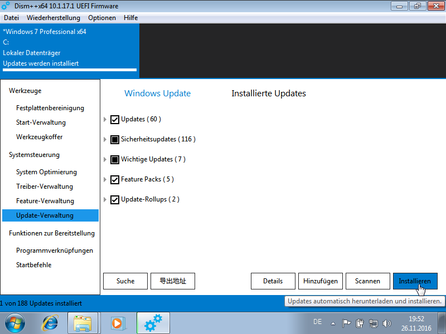Open the Wiederherstellung menu
The height and width of the screenshot is (334, 446).
[54, 18]
